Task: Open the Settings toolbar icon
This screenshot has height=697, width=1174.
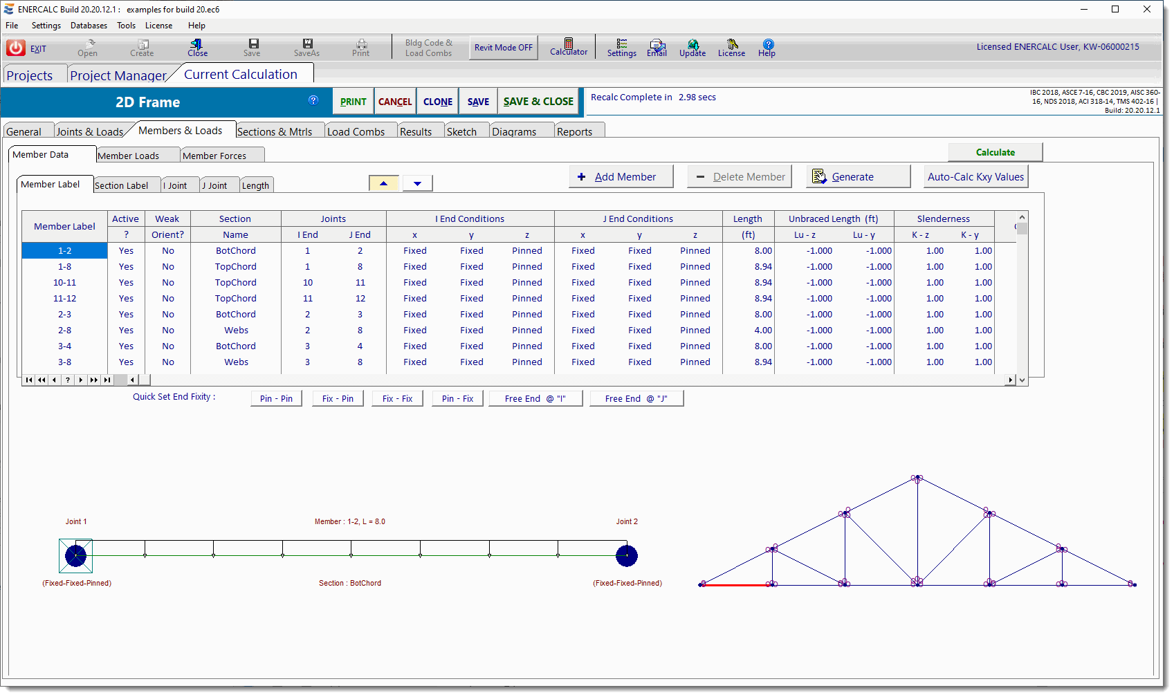Action: point(621,47)
